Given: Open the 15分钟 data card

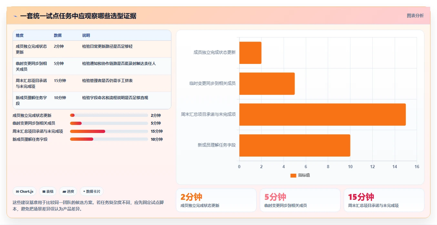Looking at the screenshot, I should (x=384, y=200).
